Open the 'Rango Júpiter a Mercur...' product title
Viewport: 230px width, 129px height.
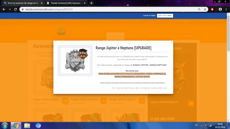(x=85, y=99)
